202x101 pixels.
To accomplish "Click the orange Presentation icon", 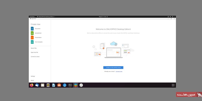I will [32, 37].
